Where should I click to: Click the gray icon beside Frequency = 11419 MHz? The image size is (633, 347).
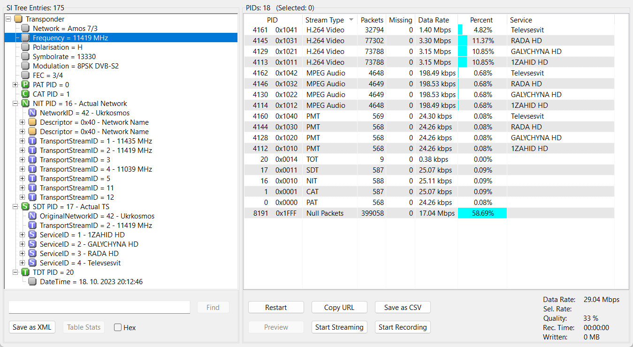coord(25,38)
